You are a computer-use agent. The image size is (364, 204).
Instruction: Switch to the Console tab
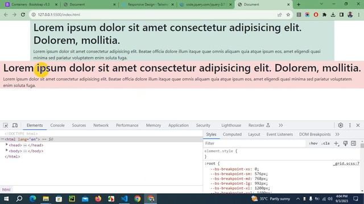coord(57,125)
